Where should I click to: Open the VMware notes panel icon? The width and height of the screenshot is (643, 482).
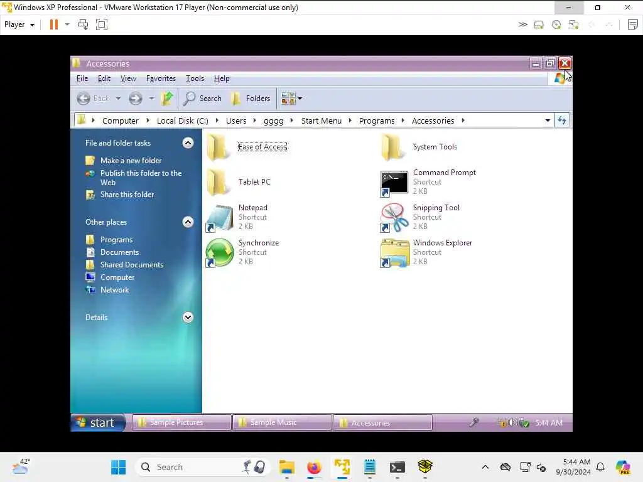[633, 24]
